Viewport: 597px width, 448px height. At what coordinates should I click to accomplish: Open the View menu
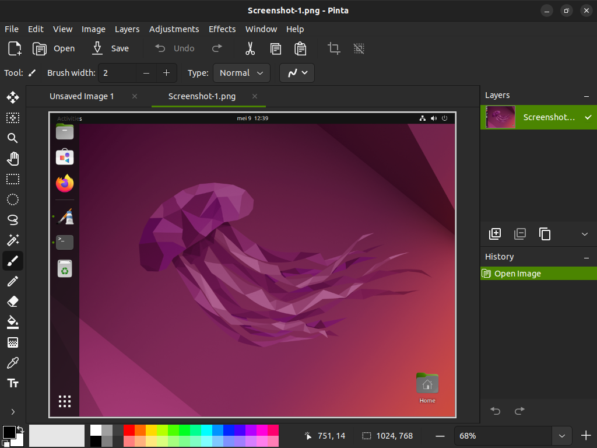[63, 29]
